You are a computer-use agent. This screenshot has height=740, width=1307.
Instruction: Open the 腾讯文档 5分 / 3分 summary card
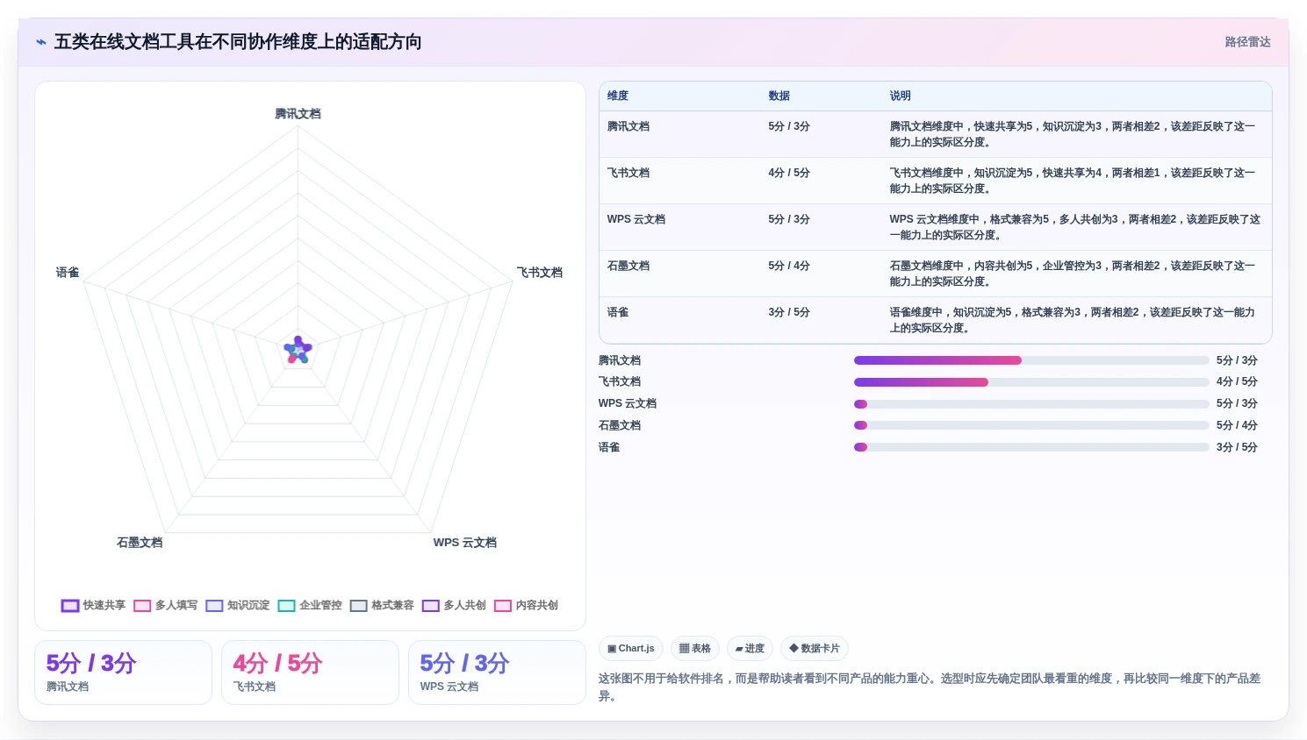click(x=123, y=672)
